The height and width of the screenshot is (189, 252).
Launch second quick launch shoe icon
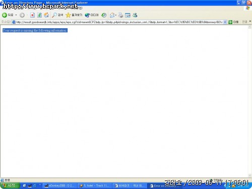pos(30,186)
